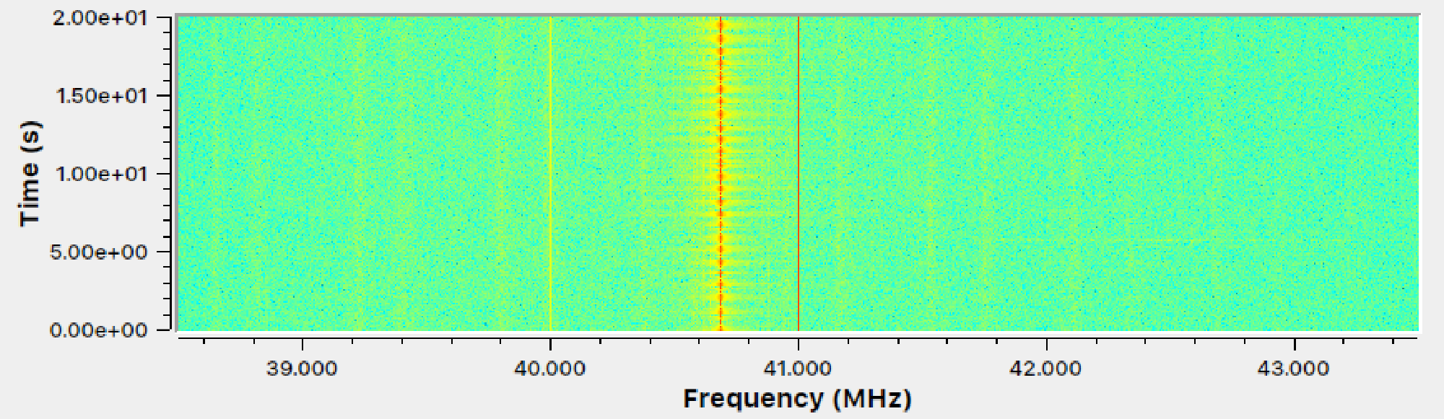This screenshot has height=419, width=1444.
Task: Click the 2.00e+01 time axis label
Action: pos(100,18)
